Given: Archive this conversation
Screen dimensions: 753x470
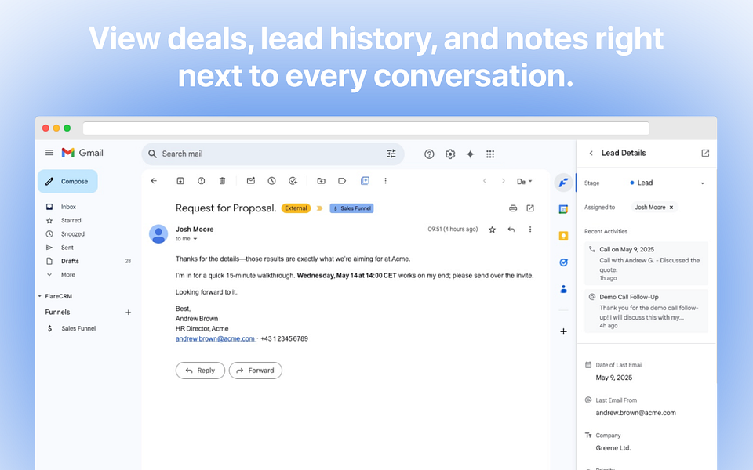Looking at the screenshot, I should (x=180, y=181).
